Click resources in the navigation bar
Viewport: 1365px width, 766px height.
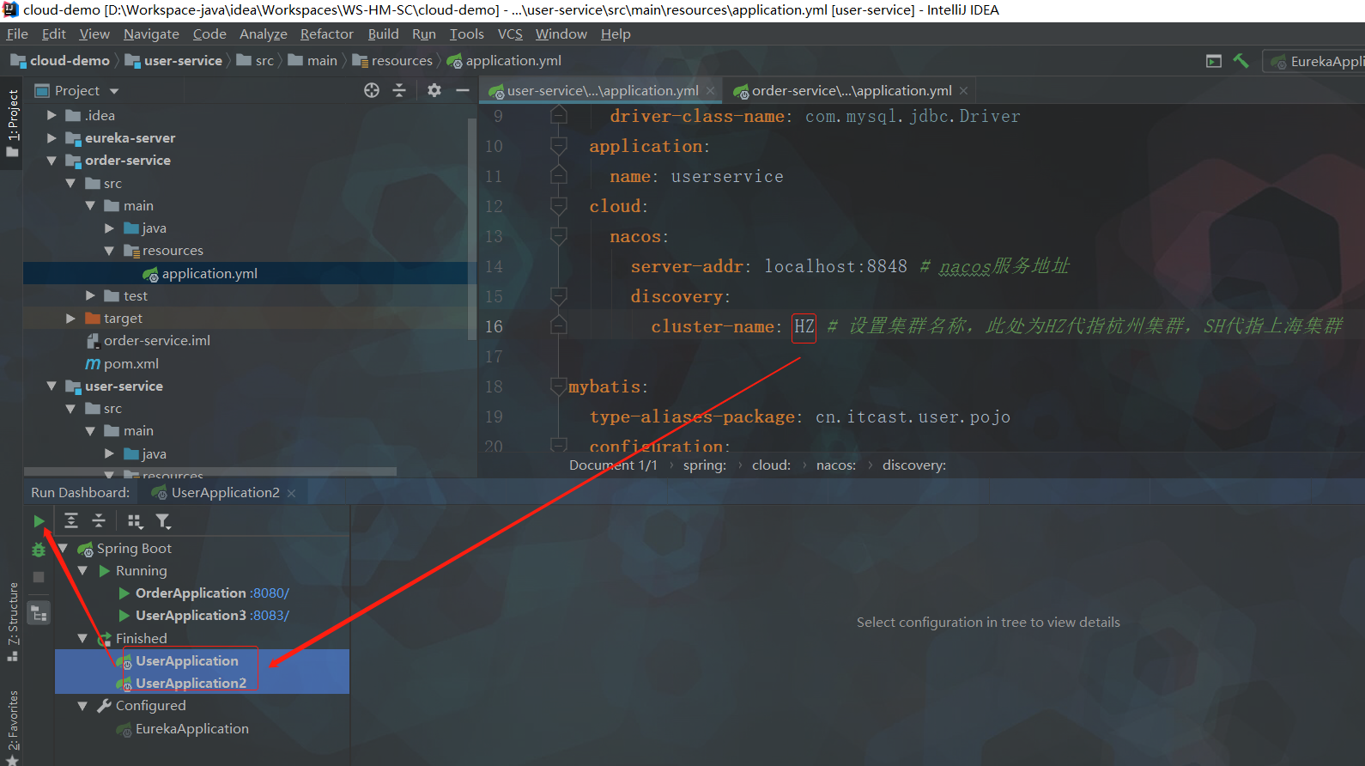click(402, 61)
